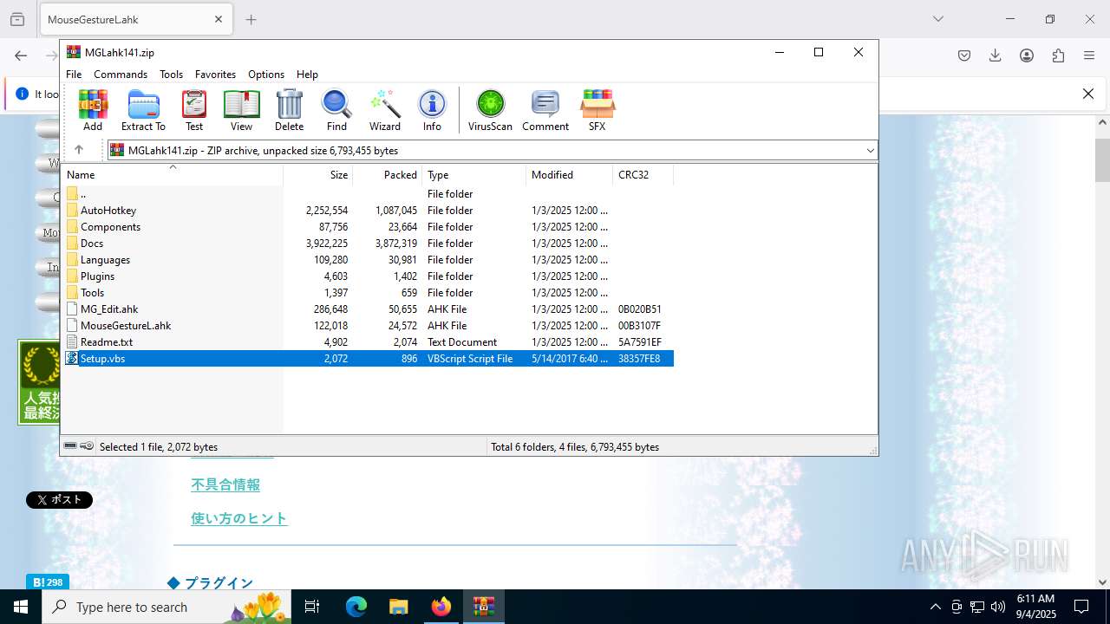
Task: Open the Favorites menu
Action: [x=215, y=75]
